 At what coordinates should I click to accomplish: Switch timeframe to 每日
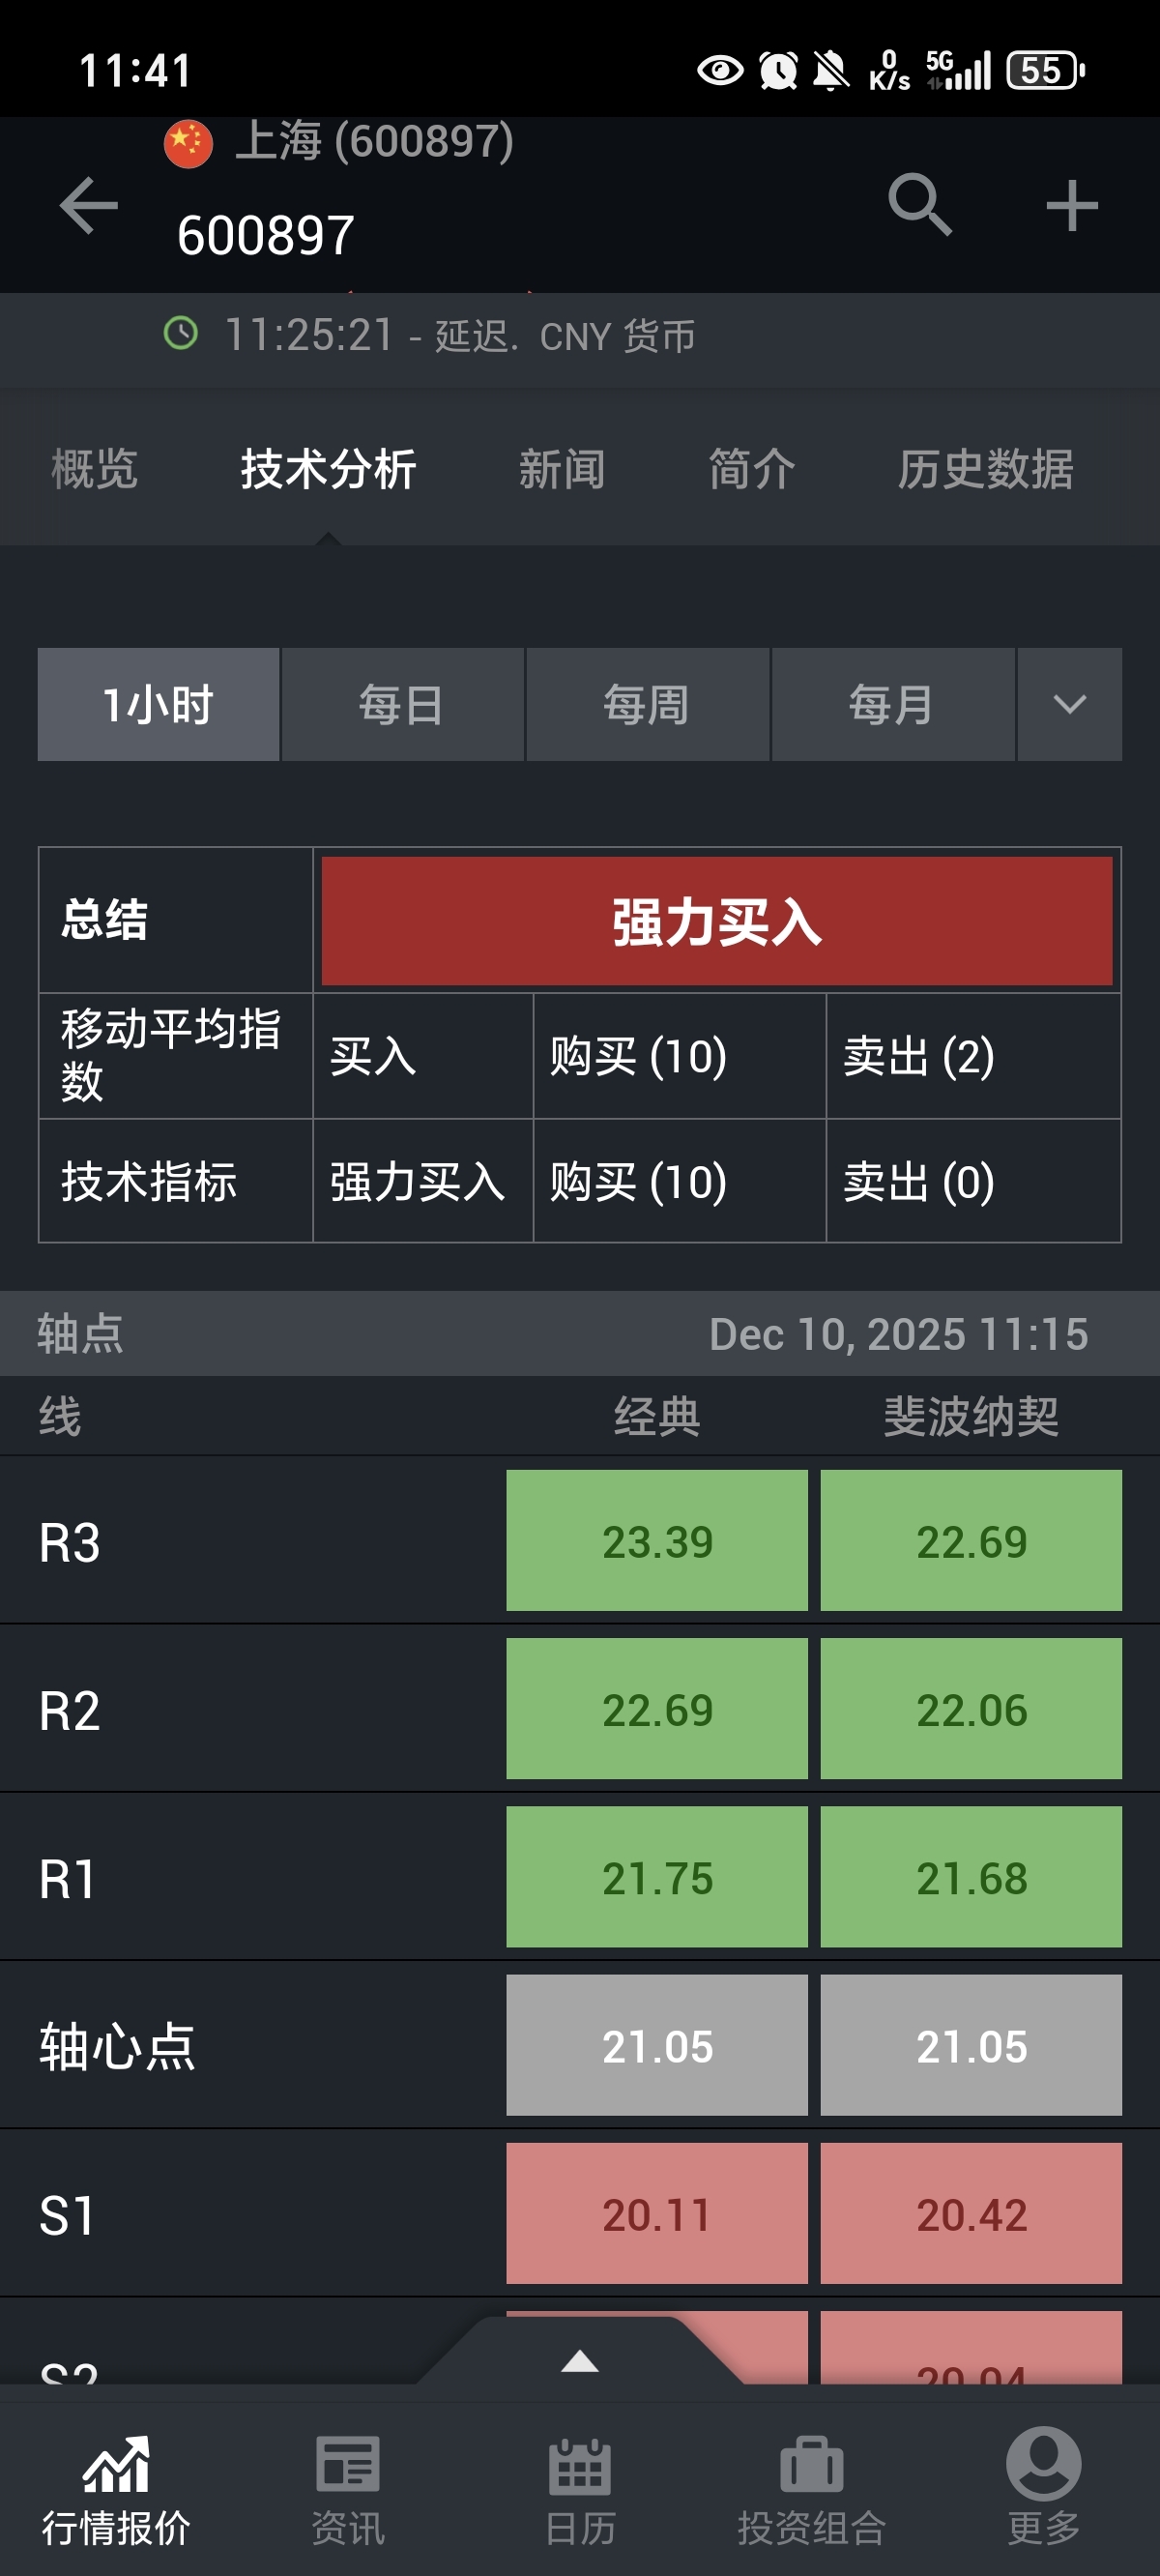[x=402, y=705]
